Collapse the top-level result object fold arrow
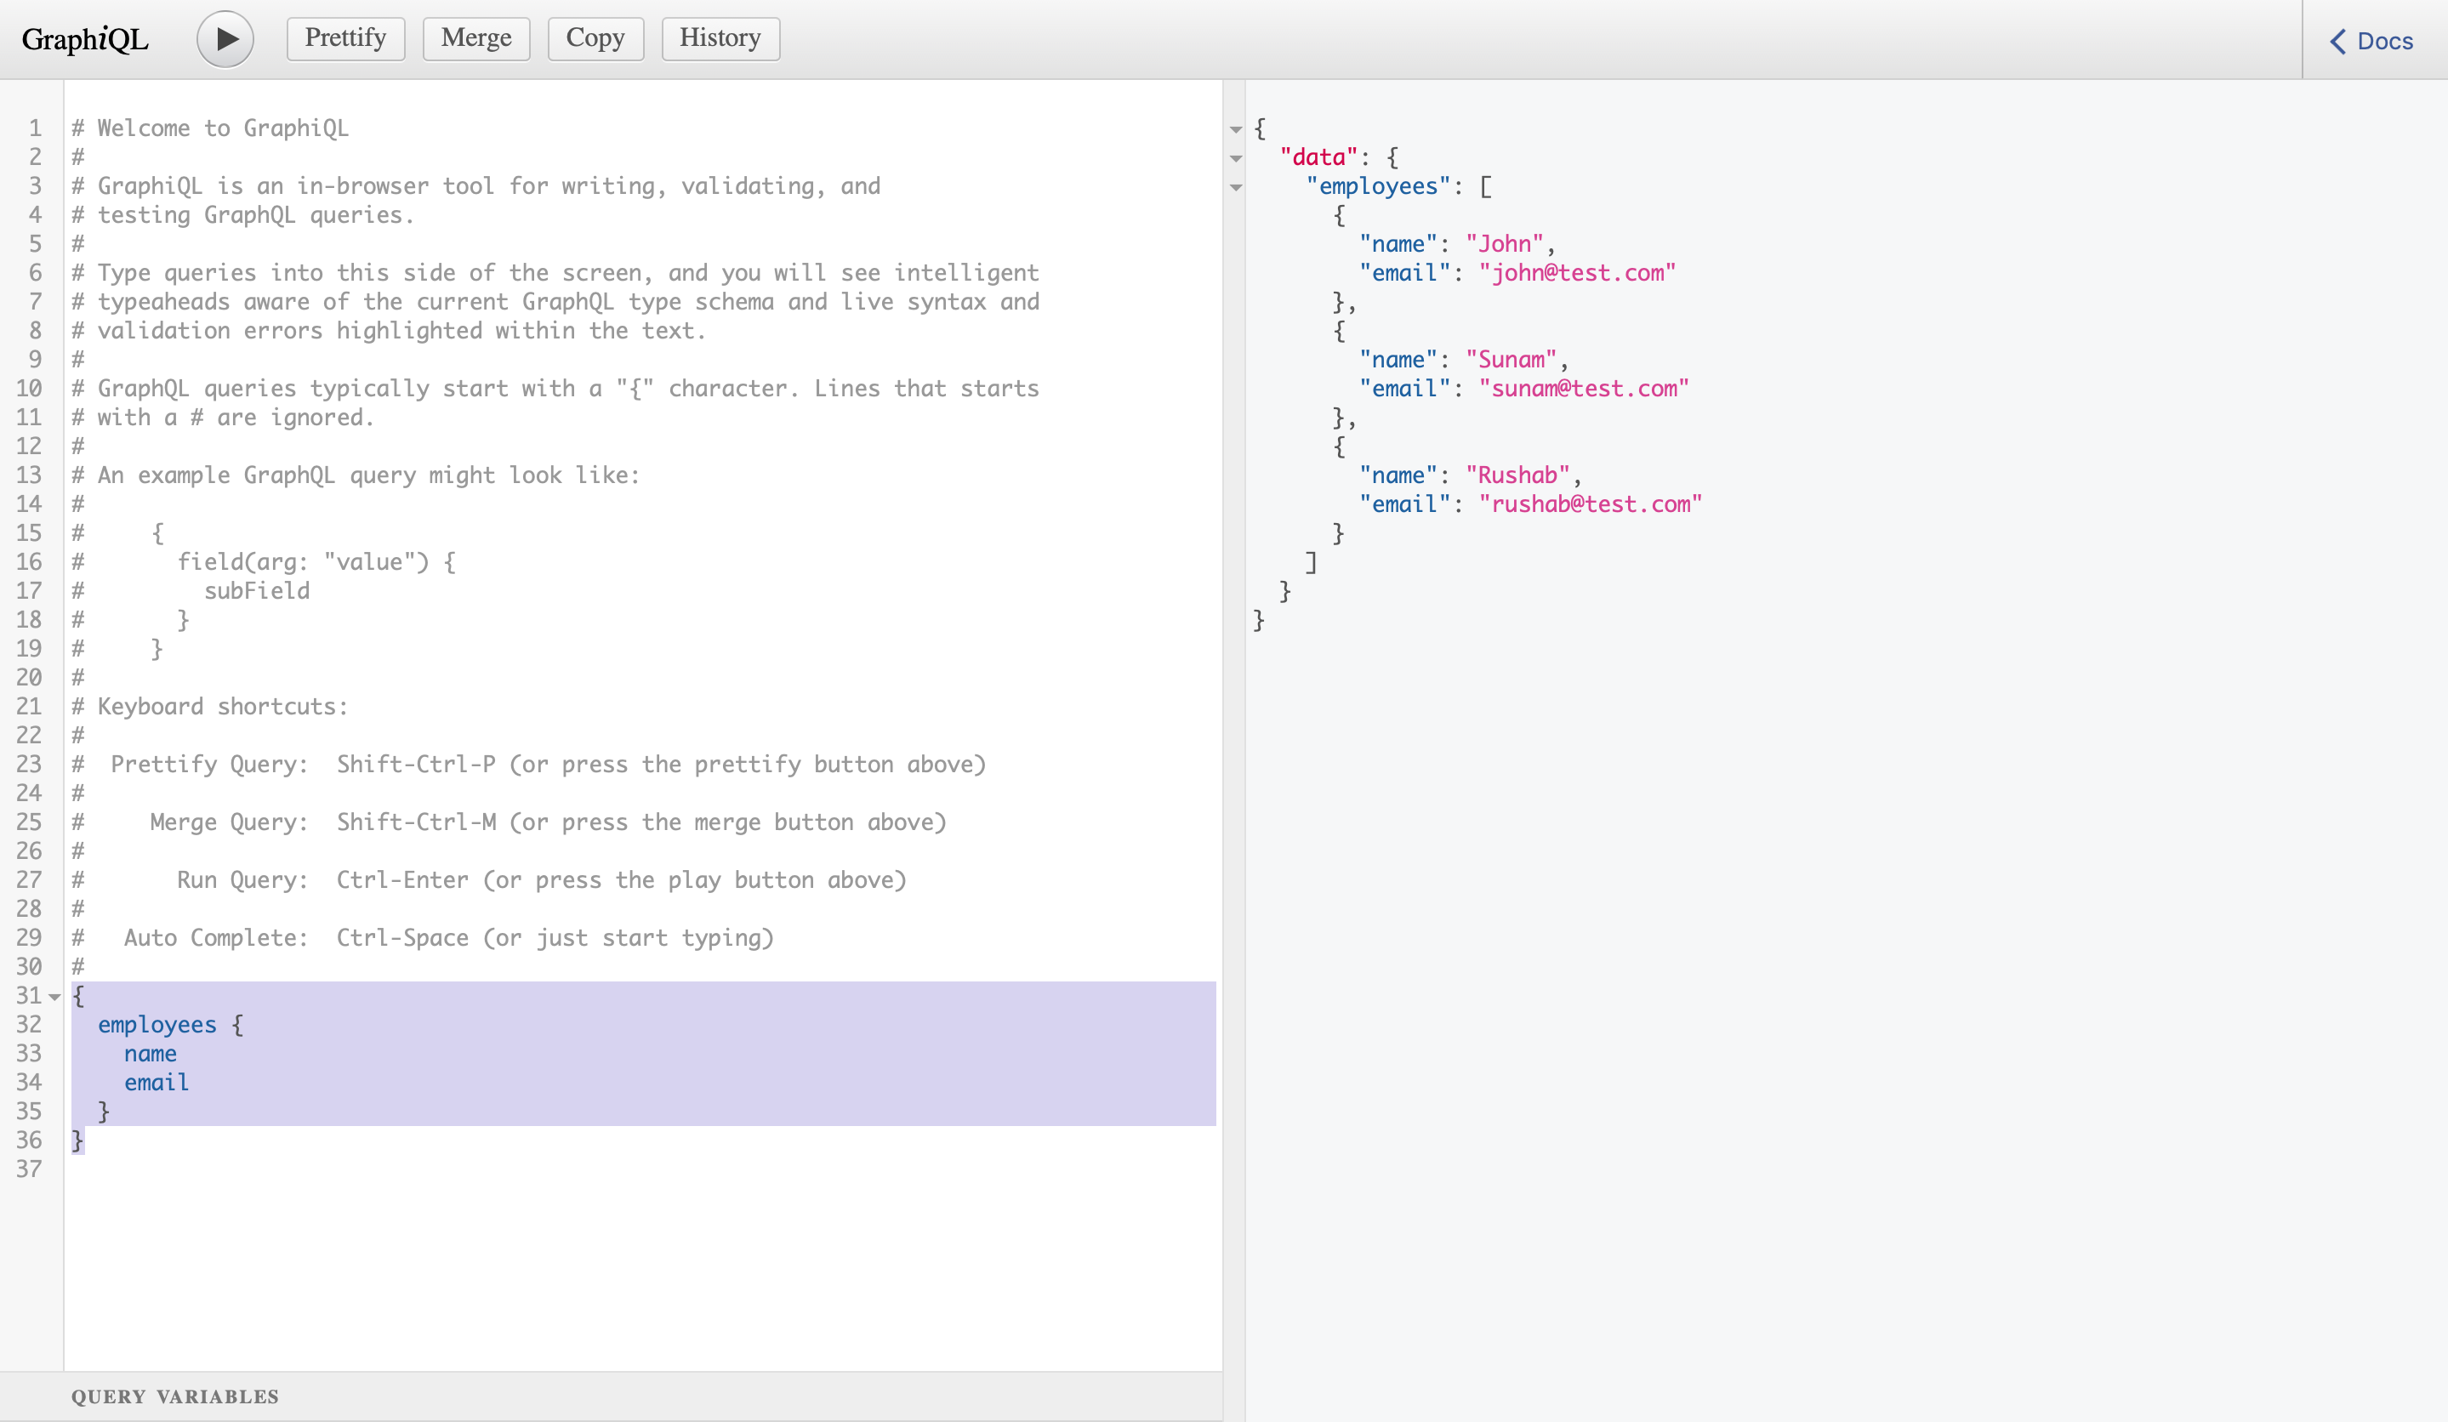Screen dimensions: 2448x1422 pos(1236,129)
